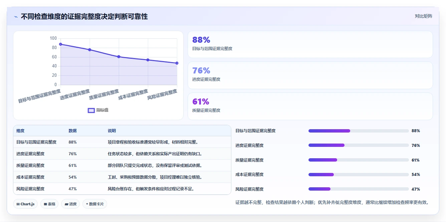Click the chart data point for 进度证据完整度
Screen dimensions: 446x222
pyautogui.click(x=89, y=50)
